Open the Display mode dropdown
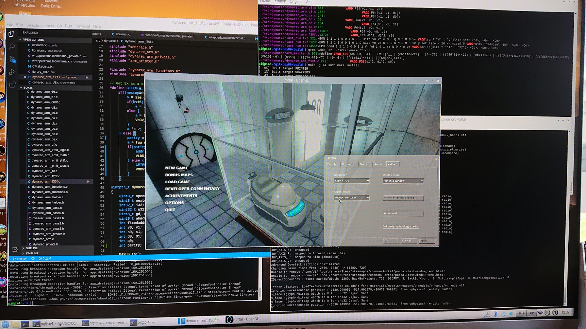 pyautogui.click(x=403, y=181)
